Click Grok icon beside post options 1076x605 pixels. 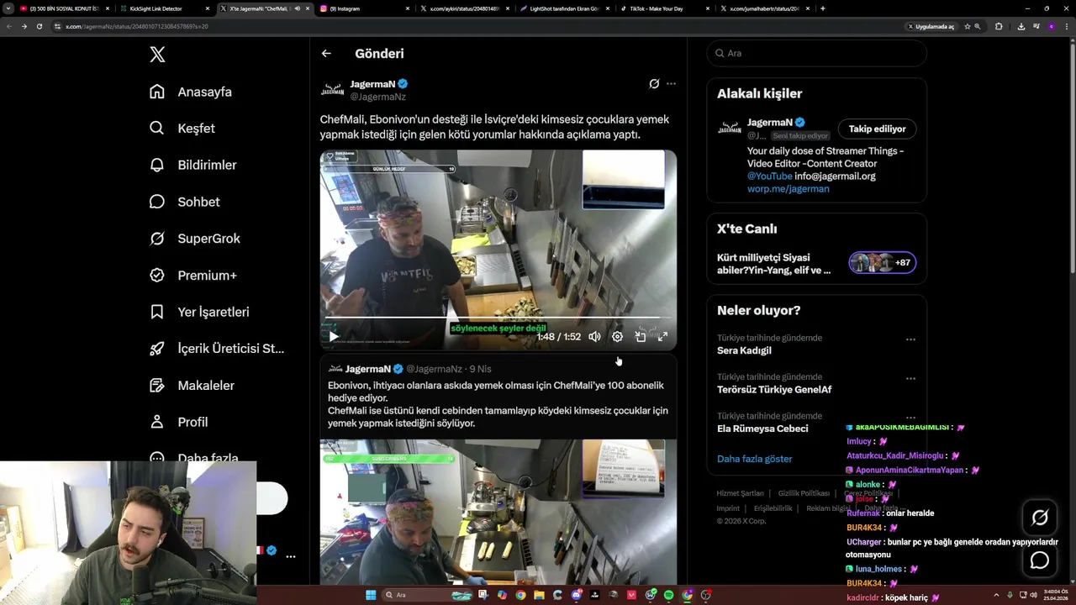[x=654, y=84]
